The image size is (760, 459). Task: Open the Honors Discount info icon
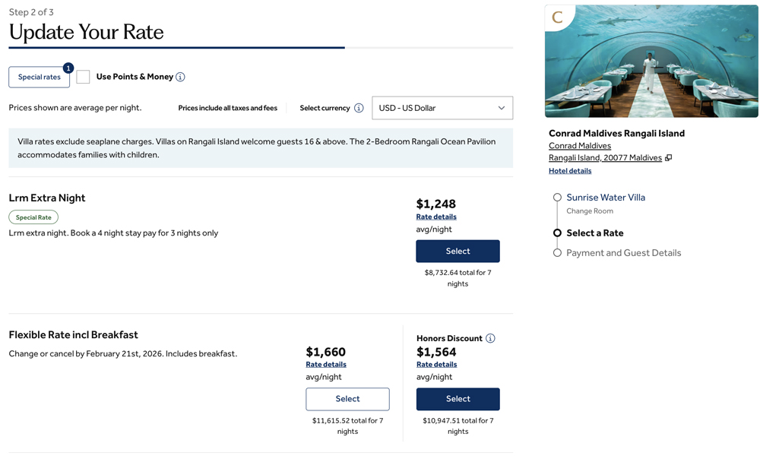[x=490, y=338]
